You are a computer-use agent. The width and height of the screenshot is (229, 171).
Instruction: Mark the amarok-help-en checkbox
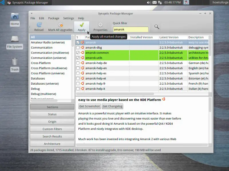pyautogui.click(x=78, y=68)
